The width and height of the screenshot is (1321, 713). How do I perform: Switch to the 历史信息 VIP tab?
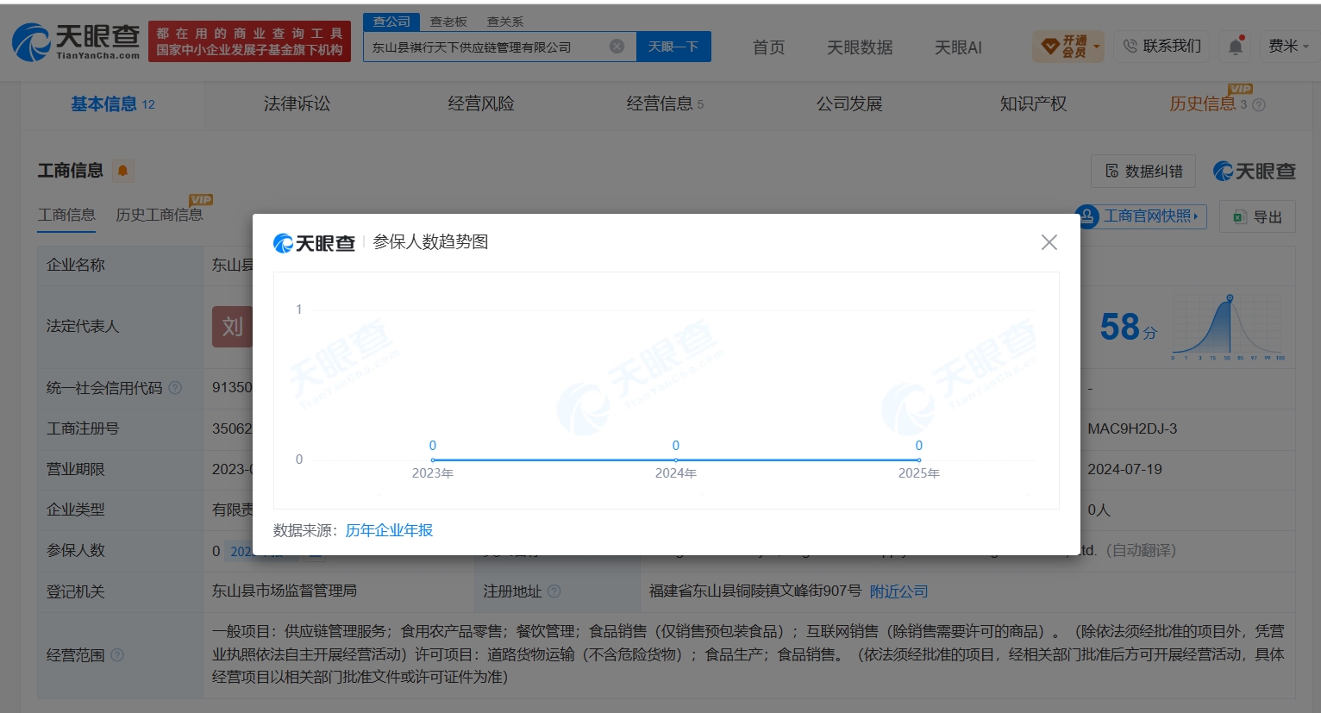point(1207,103)
